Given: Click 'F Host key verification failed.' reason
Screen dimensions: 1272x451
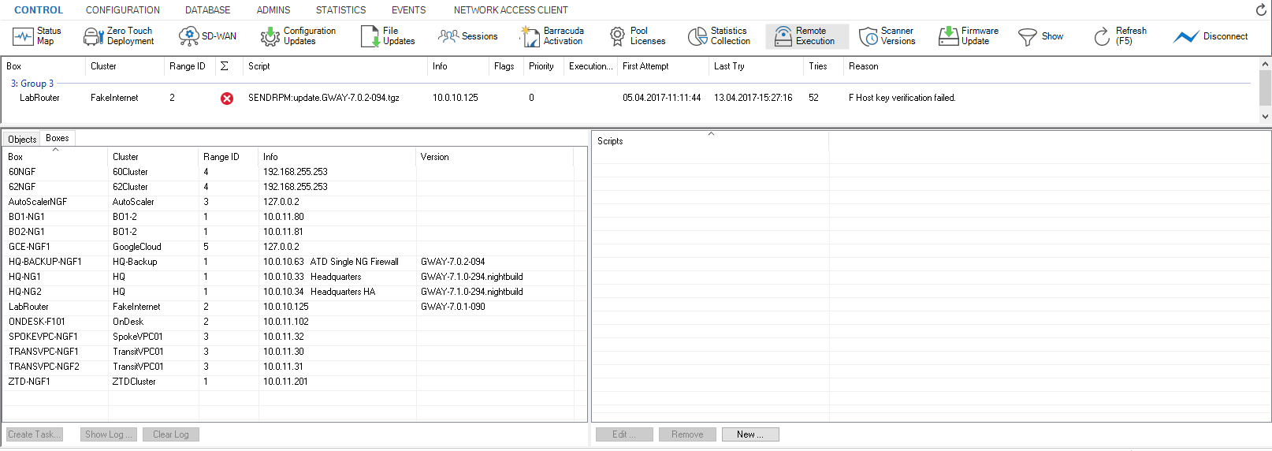Looking at the screenshot, I should click(x=902, y=98).
